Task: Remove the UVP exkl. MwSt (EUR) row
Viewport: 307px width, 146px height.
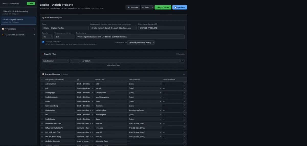Action: (x=184, y=132)
